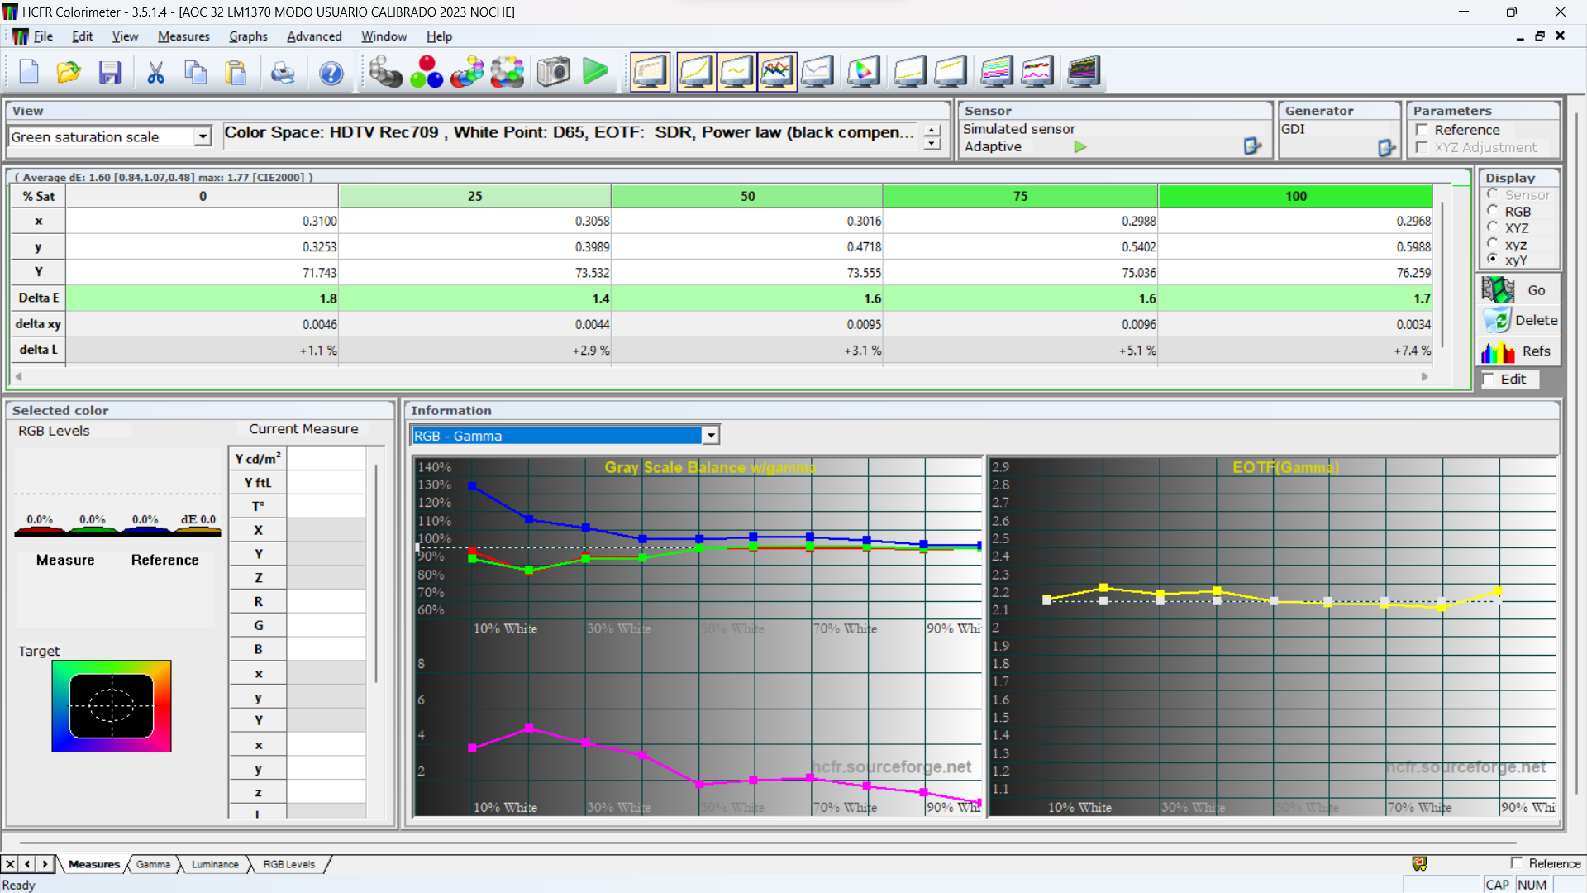Toggle the measures table view monitor icon
Viewport: 1587px width, 893px height.
tap(650, 72)
